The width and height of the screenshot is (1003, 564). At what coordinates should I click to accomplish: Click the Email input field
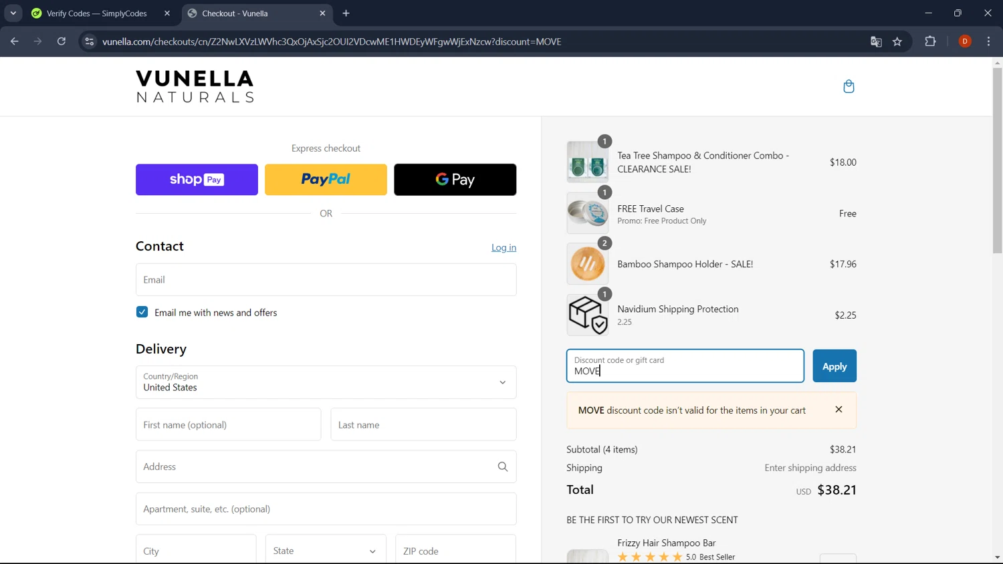click(326, 279)
